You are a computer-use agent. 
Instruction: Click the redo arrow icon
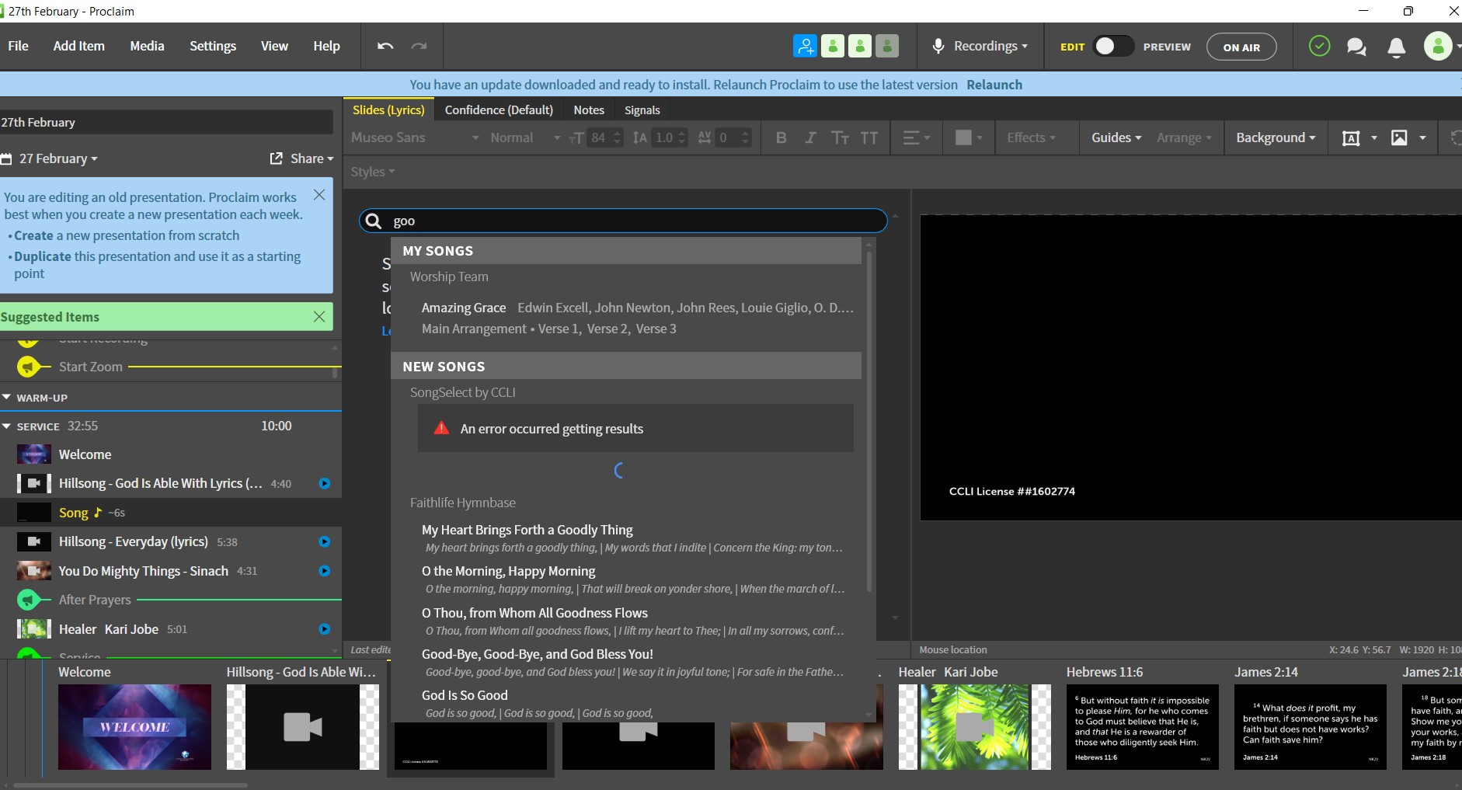point(419,47)
